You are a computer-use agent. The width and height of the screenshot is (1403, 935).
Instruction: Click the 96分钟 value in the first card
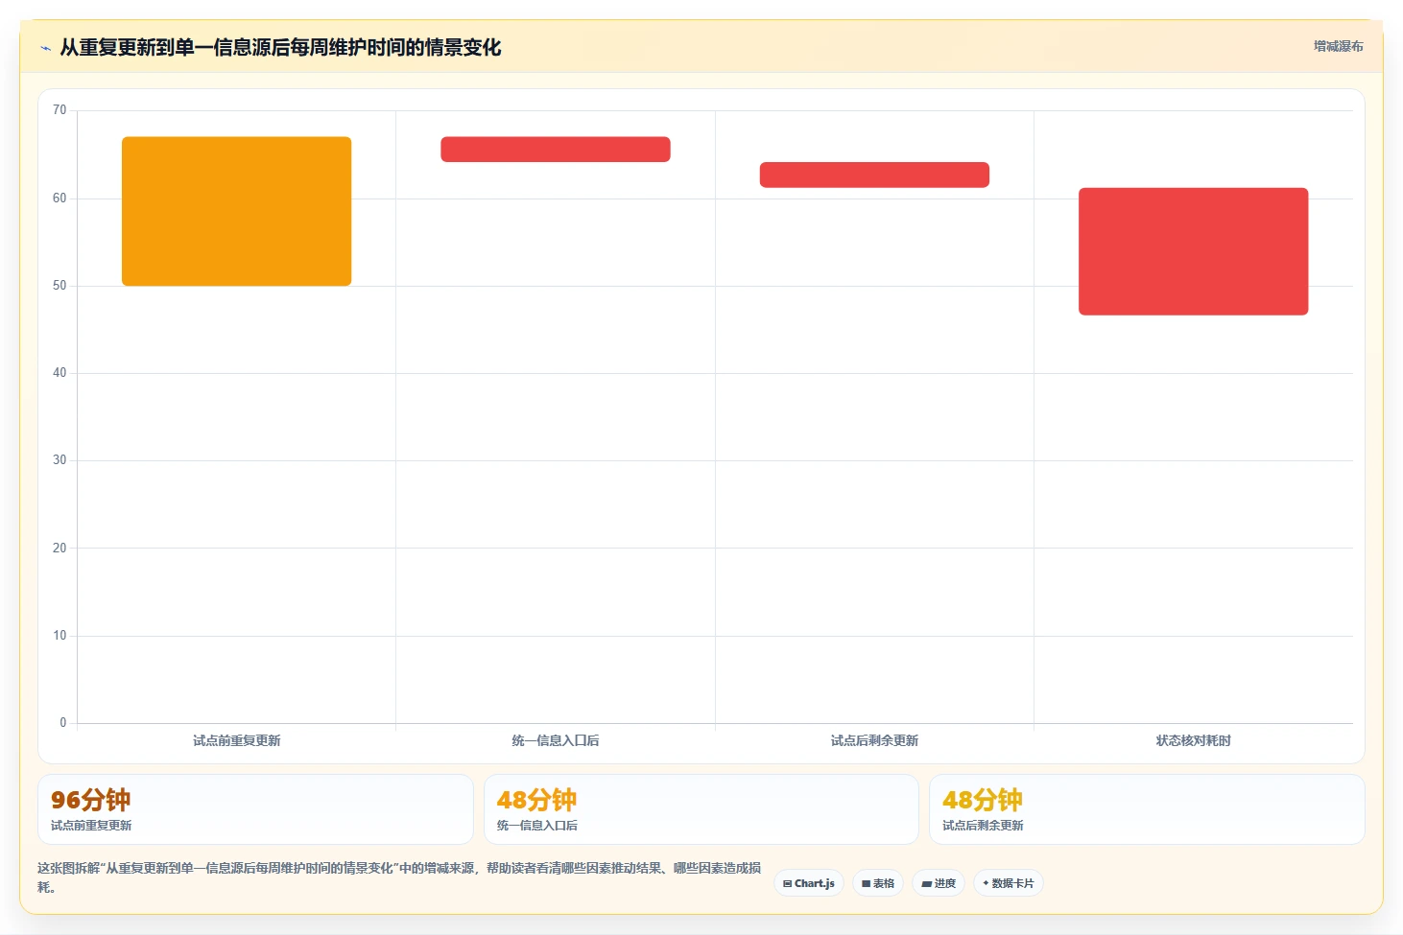coord(90,800)
